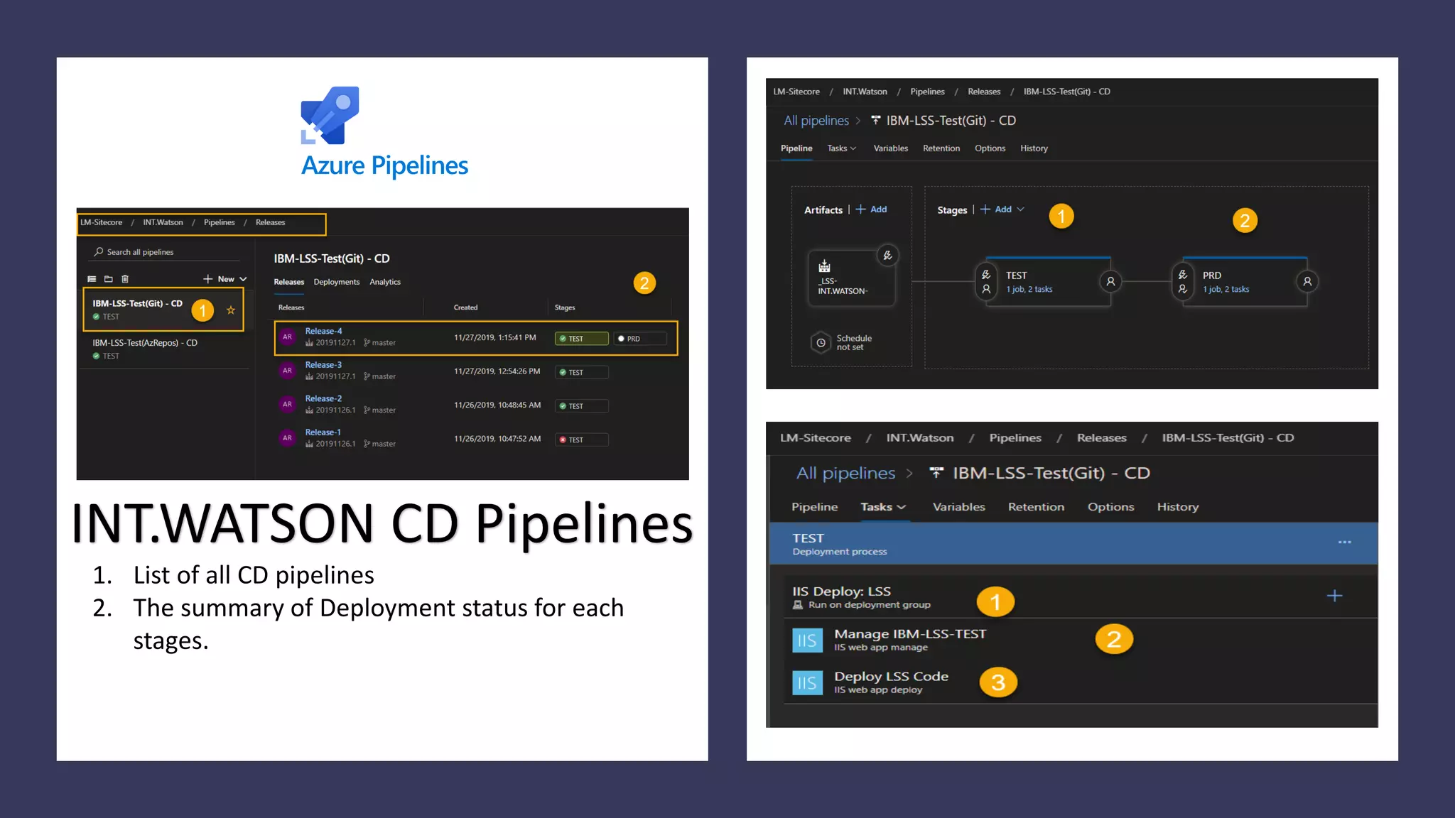The image size is (1455, 818).
Task: Click the plus icon on IIS Deploy: LSS
Action: [1335, 596]
